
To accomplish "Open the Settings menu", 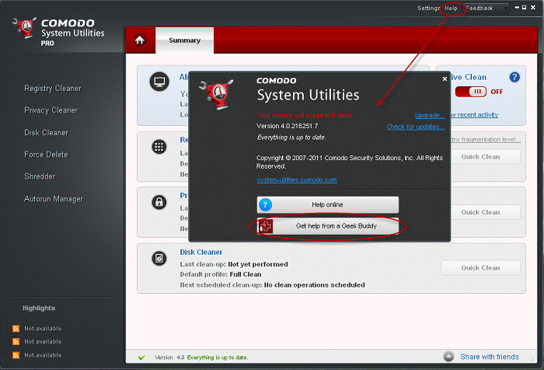I will click(x=428, y=8).
